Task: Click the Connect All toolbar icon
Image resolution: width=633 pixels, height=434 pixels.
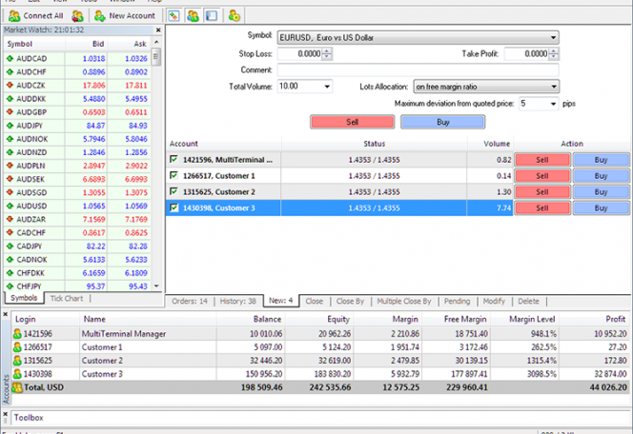Action: [14, 16]
